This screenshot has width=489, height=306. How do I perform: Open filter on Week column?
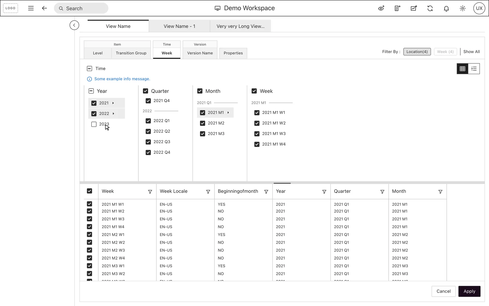[x=150, y=192]
